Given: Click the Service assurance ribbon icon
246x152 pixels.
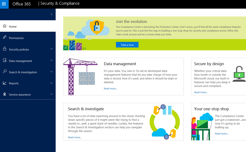Looking at the screenshot, I should point(4,94).
